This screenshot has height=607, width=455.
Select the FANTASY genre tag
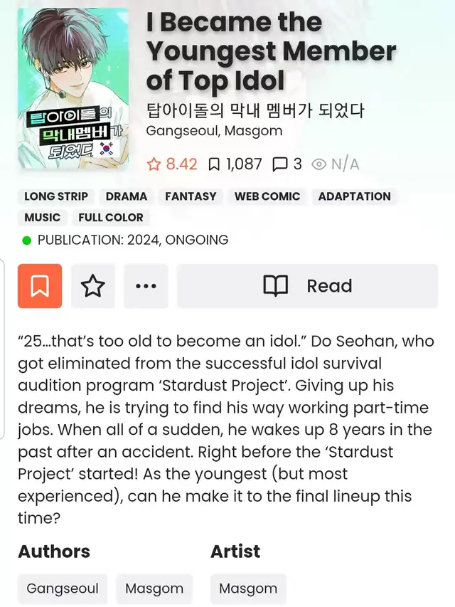click(191, 196)
